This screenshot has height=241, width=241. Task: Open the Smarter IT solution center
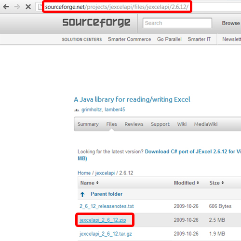pyautogui.click(x=199, y=39)
